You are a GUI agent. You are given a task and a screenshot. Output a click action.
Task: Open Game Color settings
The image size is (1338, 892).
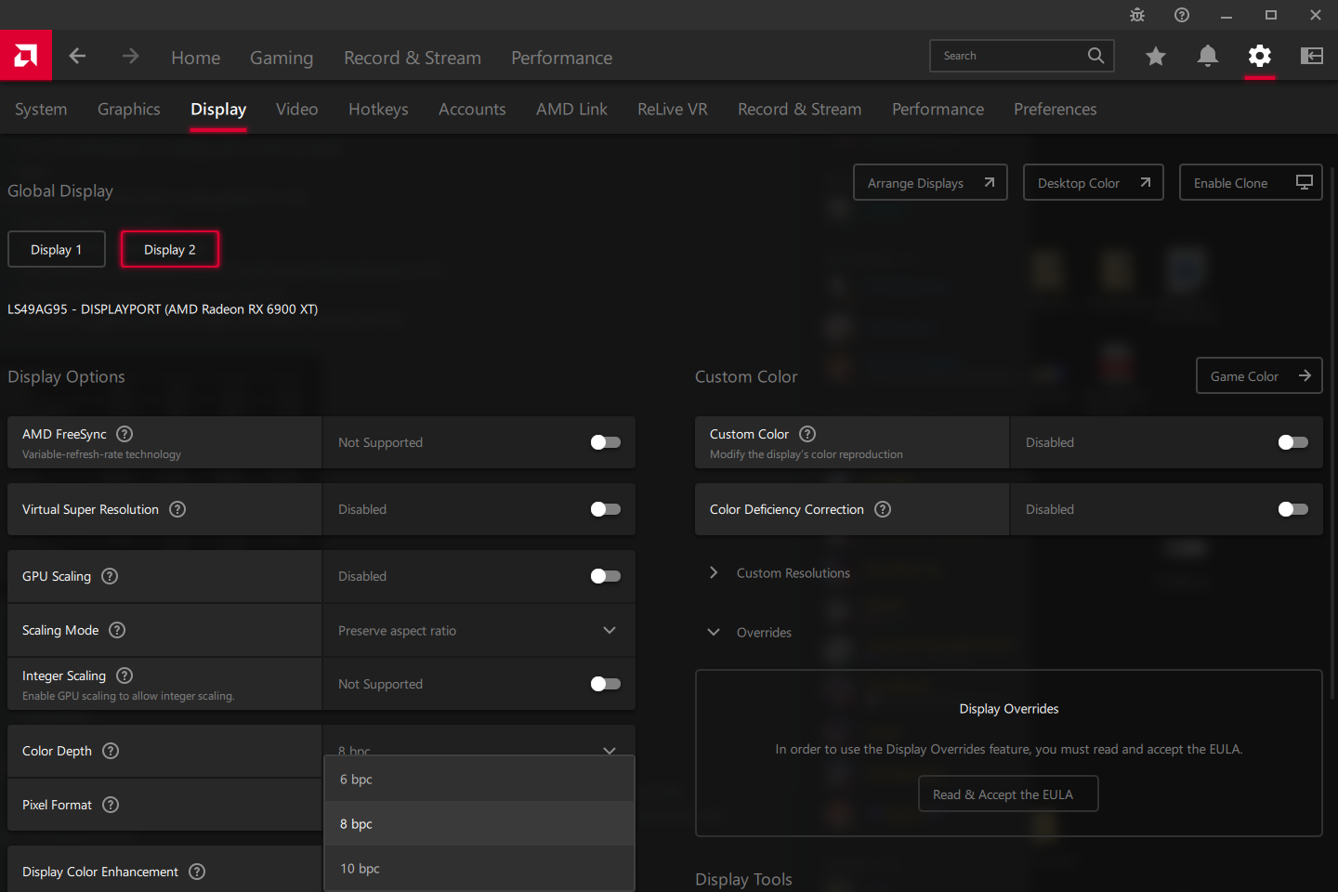tap(1259, 375)
